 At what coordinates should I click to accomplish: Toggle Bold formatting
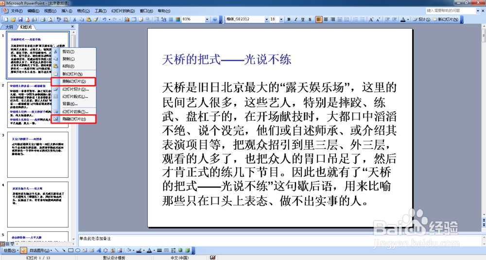tap(289, 19)
